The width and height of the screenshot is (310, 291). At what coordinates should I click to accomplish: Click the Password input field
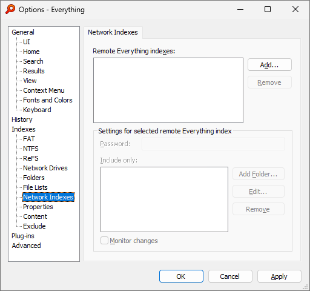point(213,144)
